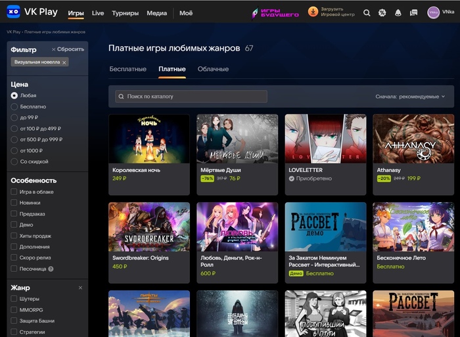Open the Моё menu item
460x337 pixels.
point(186,13)
